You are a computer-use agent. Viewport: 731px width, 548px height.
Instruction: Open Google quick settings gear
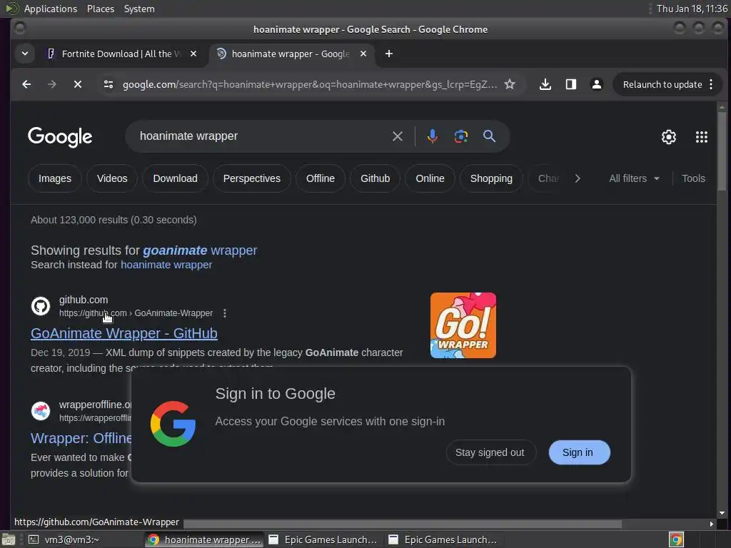(668, 137)
